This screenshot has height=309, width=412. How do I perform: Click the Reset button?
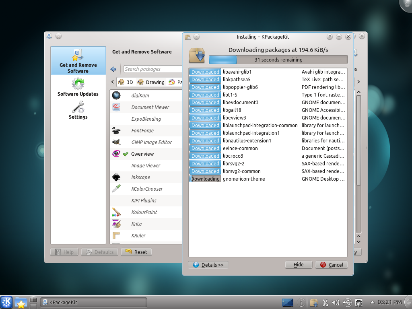[x=136, y=252]
